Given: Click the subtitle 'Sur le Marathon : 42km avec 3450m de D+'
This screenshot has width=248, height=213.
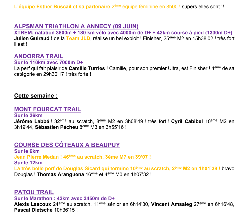Looking at the screenshot, I should coord(64,199).
